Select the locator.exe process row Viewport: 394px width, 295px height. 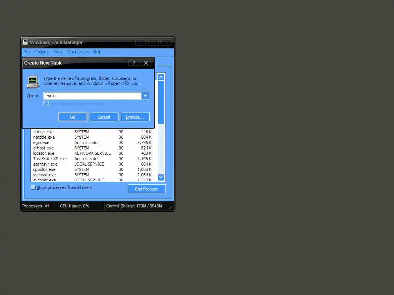click(92, 153)
